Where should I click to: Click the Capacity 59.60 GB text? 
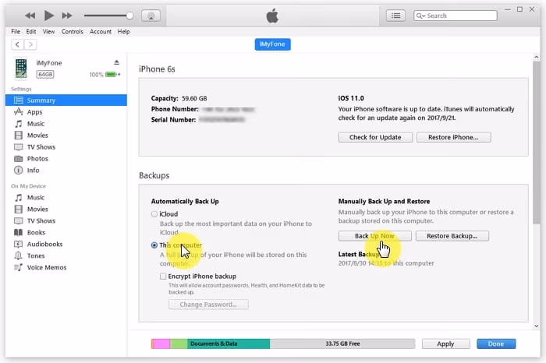[179, 98]
